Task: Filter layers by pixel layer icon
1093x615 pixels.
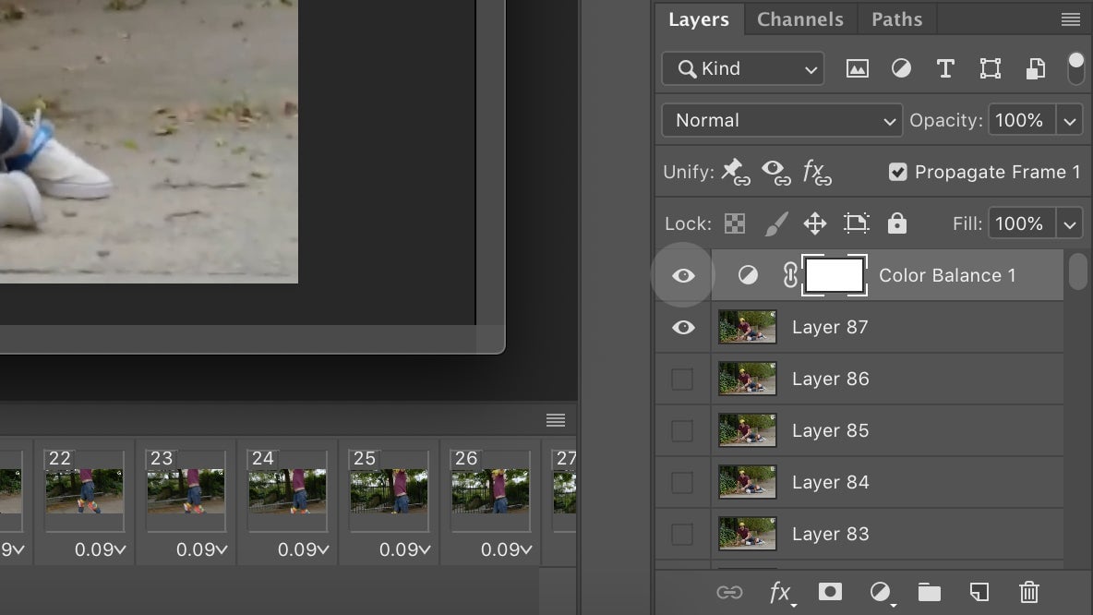Action: (858, 68)
